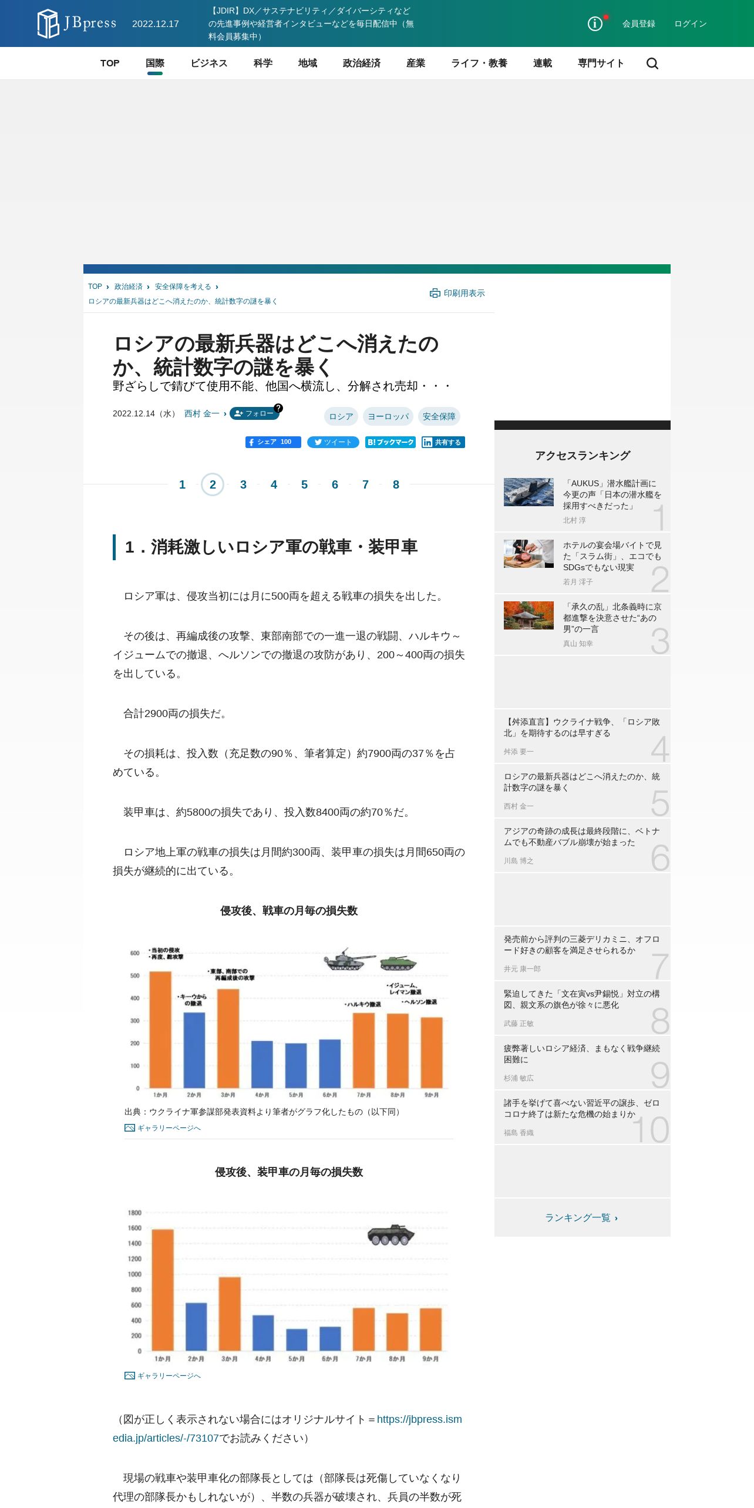Viewport: 754px width, 1508px height.
Task: Open the gallery page under the tank chart
Action: coord(163,1127)
